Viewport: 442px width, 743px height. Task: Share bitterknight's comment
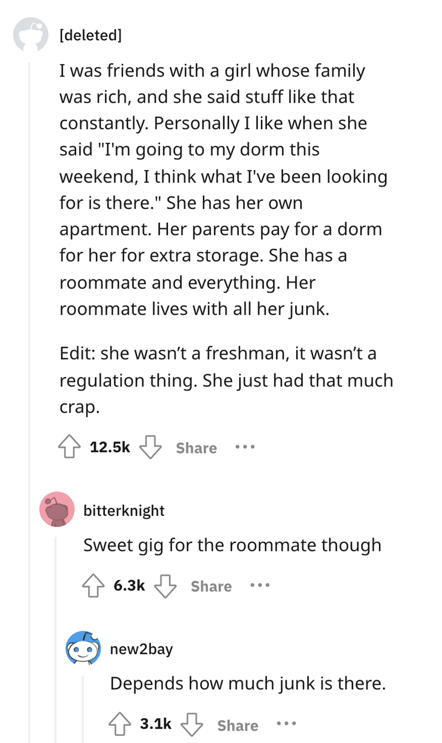tap(211, 586)
